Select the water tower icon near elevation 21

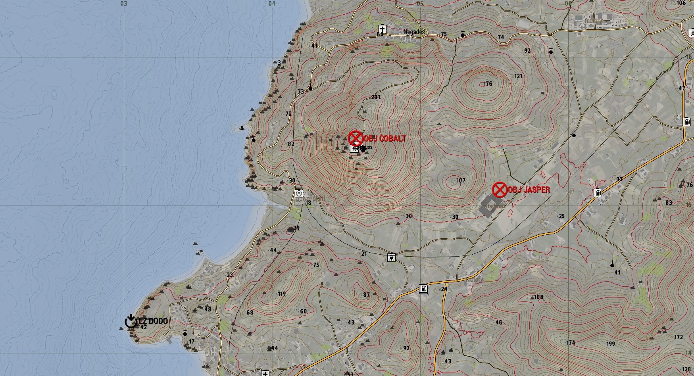(x=392, y=258)
